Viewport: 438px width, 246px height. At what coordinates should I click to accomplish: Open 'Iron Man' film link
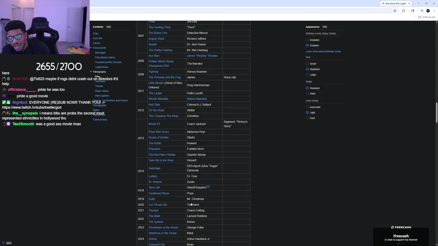click(154, 56)
